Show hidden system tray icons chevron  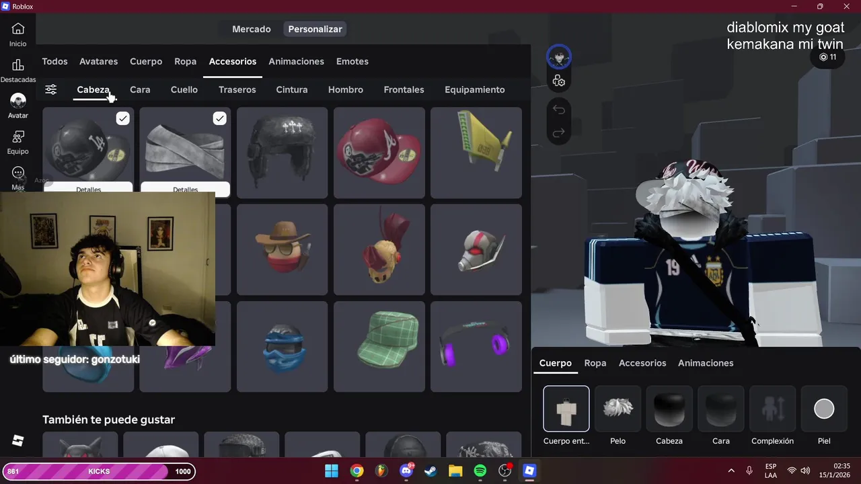tap(731, 471)
